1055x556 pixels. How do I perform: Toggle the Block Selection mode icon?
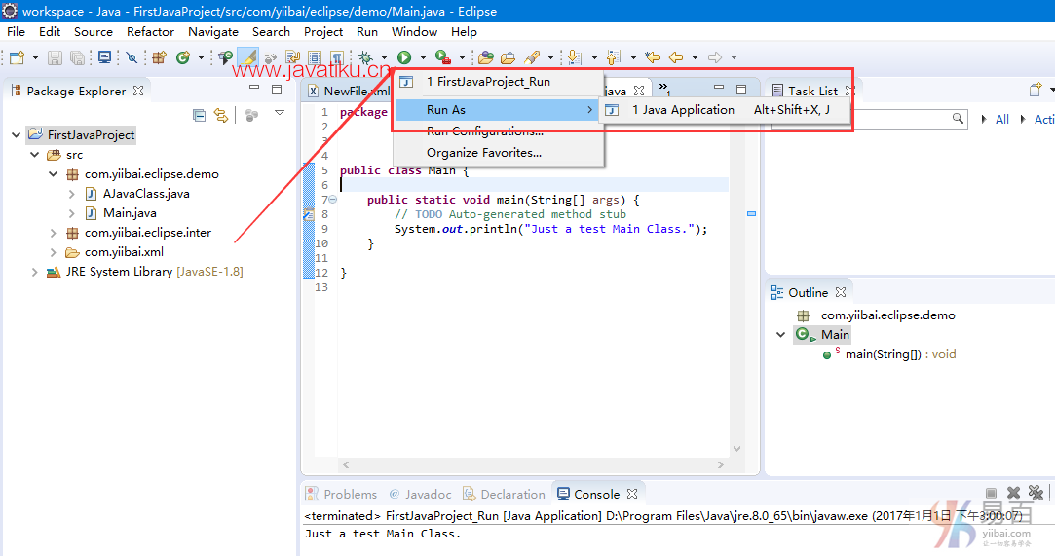coord(315,57)
